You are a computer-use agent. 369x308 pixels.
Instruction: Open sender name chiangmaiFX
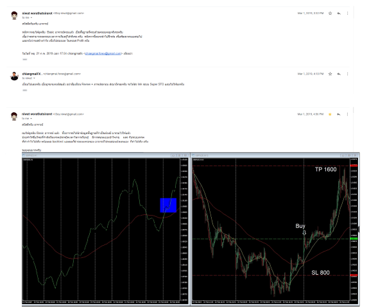31,74
